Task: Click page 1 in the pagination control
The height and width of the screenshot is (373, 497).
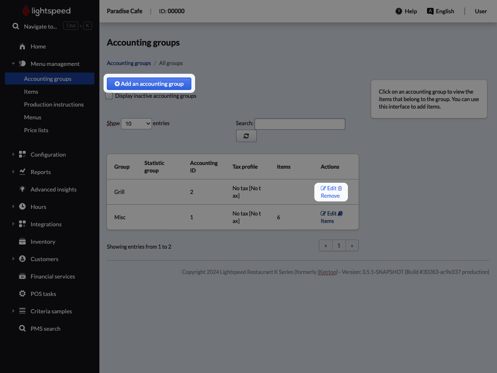Action: coord(339,245)
